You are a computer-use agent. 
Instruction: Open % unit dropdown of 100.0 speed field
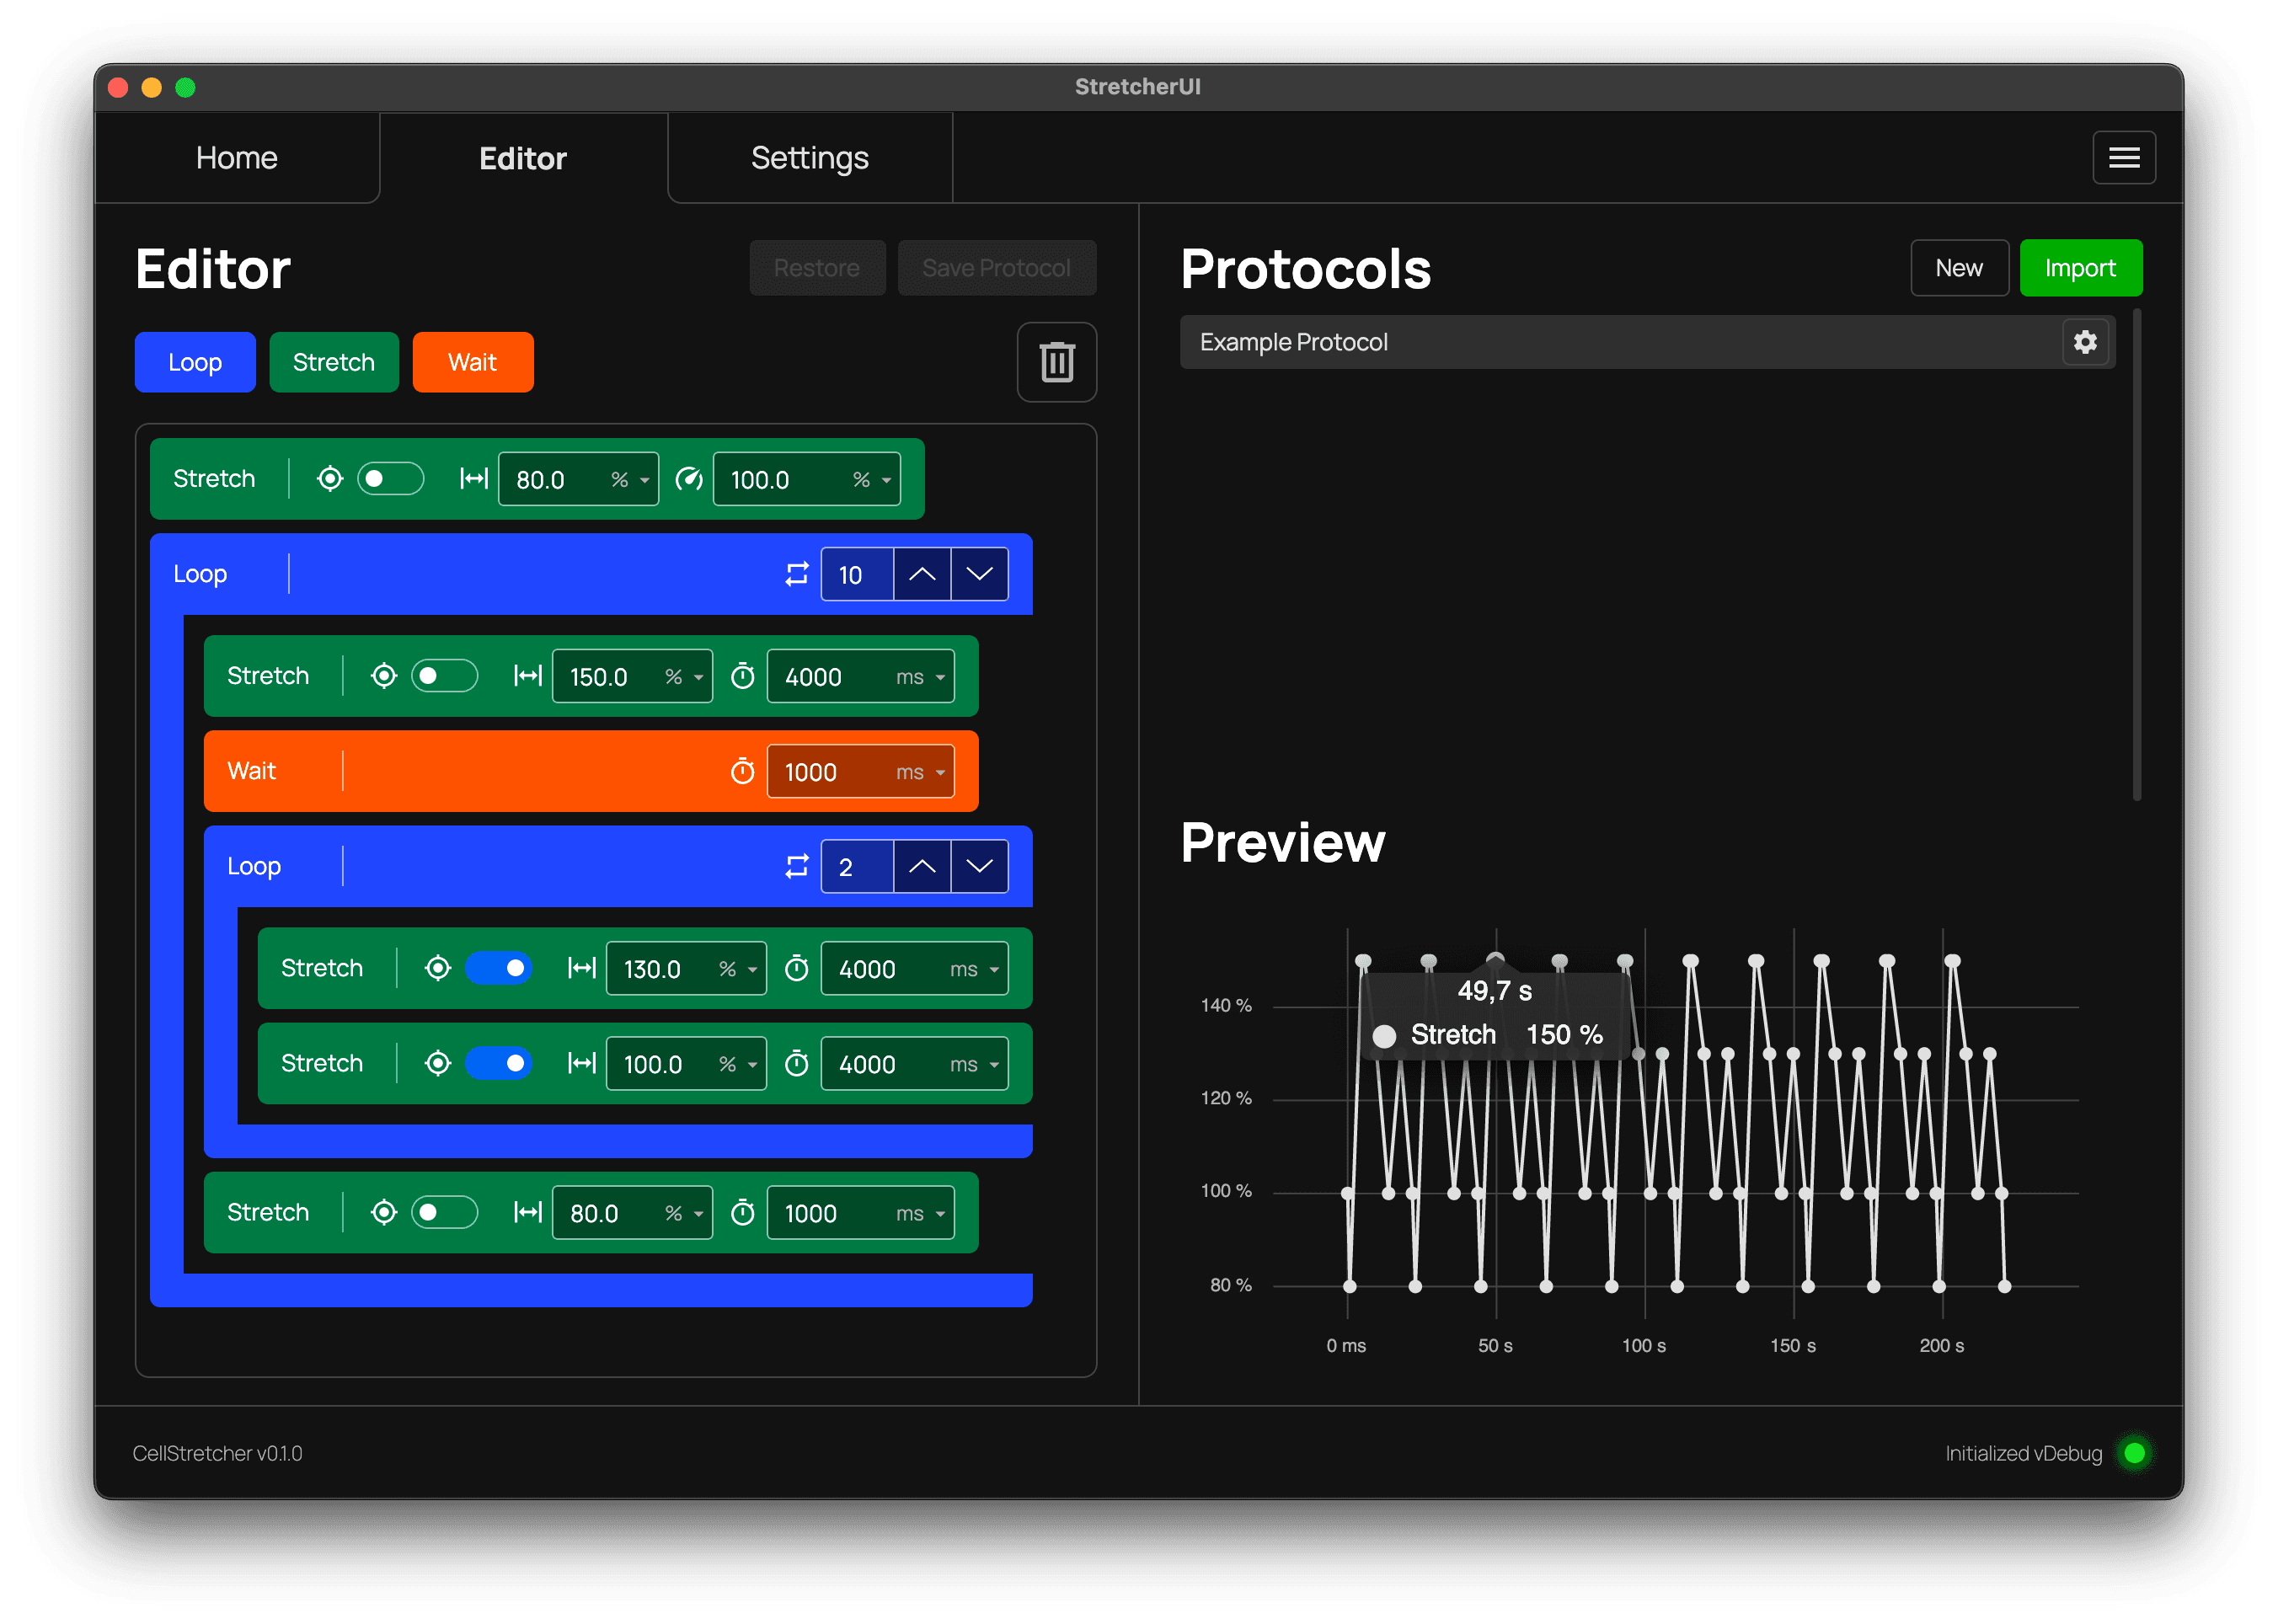coord(873,480)
